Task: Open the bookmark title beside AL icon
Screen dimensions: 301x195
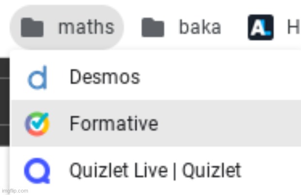Action: (293, 27)
